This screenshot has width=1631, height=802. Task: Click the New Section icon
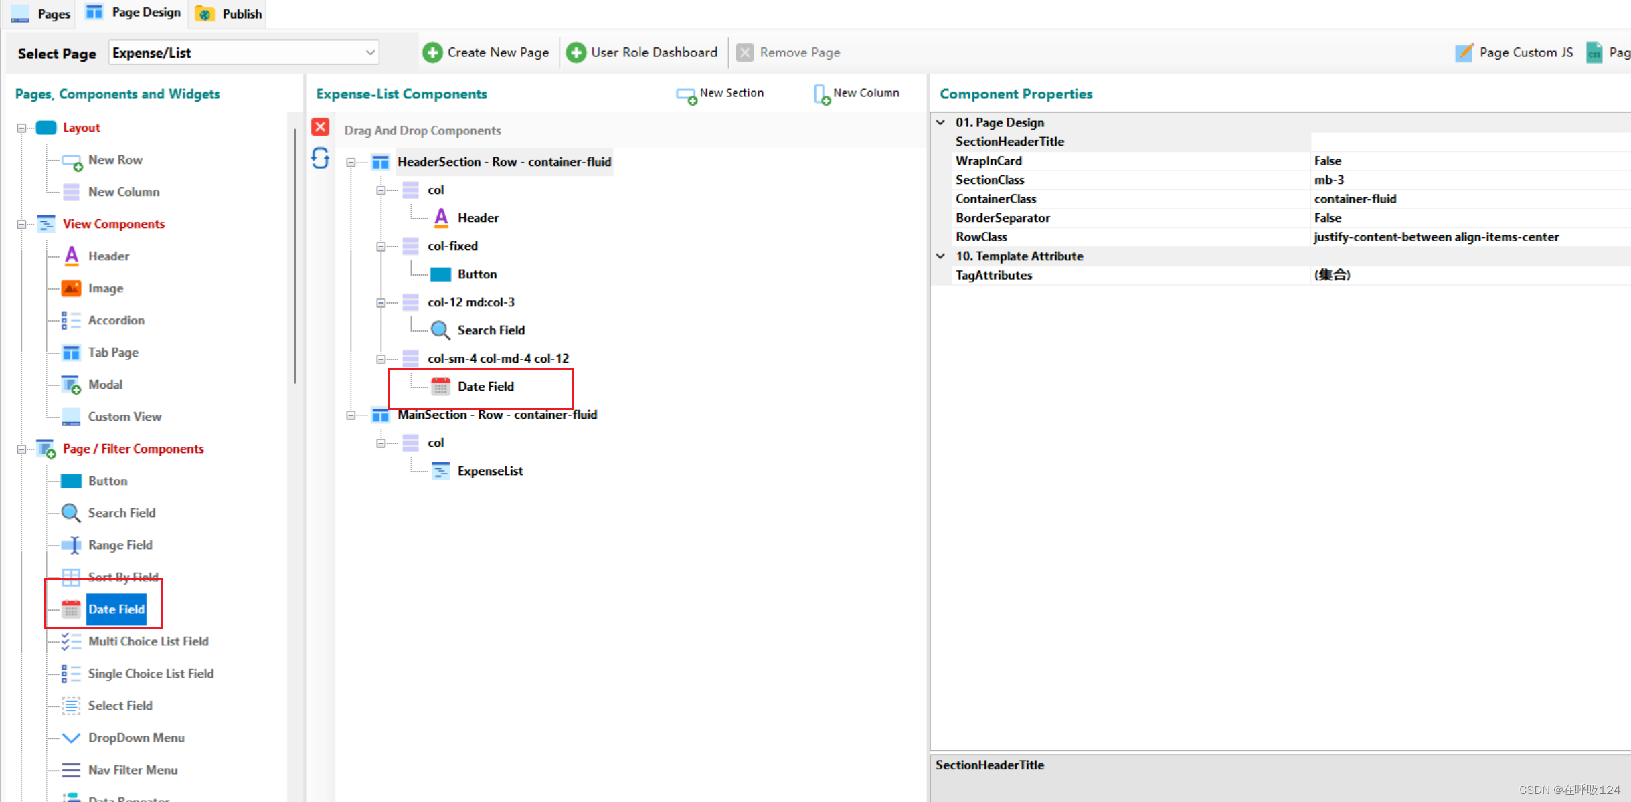pyautogui.click(x=687, y=95)
